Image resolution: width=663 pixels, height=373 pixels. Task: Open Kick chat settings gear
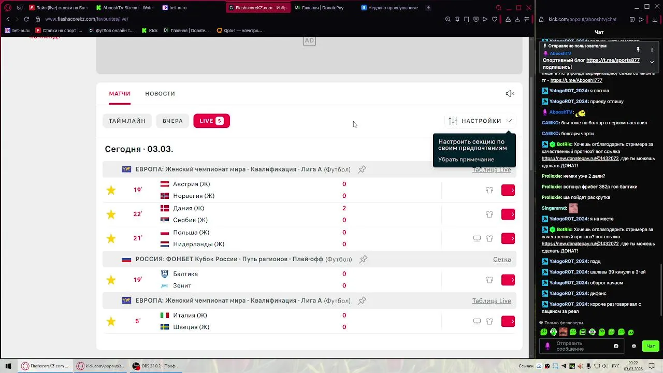click(633, 346)
